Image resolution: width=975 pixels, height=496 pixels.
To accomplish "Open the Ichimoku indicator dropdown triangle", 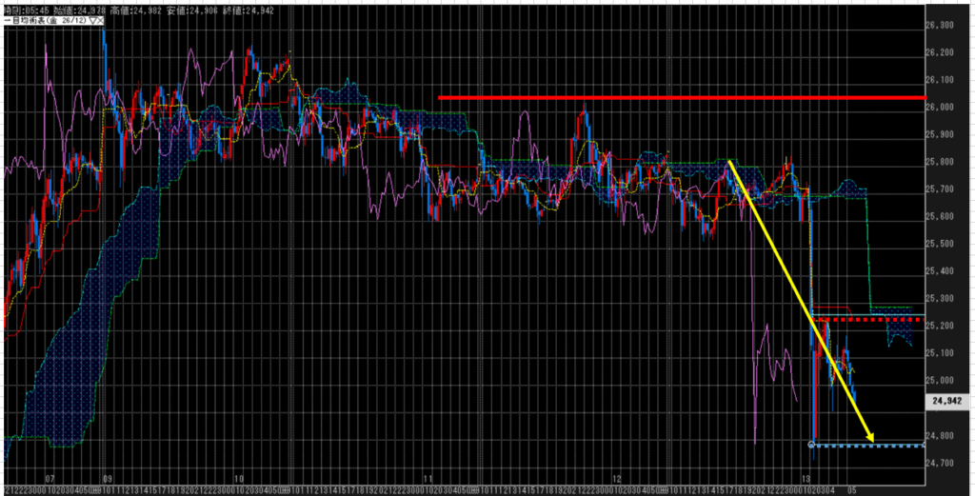I will pyautogui.click(x=94, y=17).
